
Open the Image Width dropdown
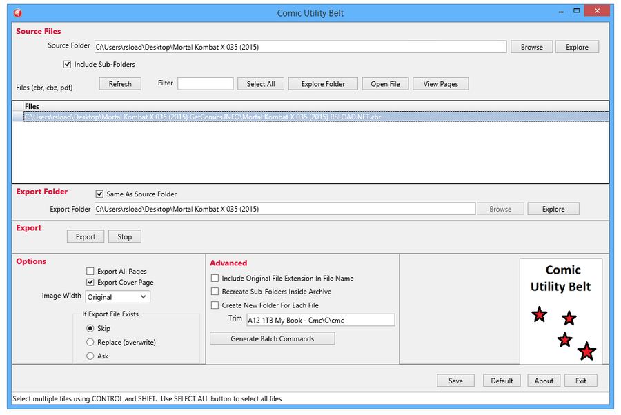click(x=117, y=297)
